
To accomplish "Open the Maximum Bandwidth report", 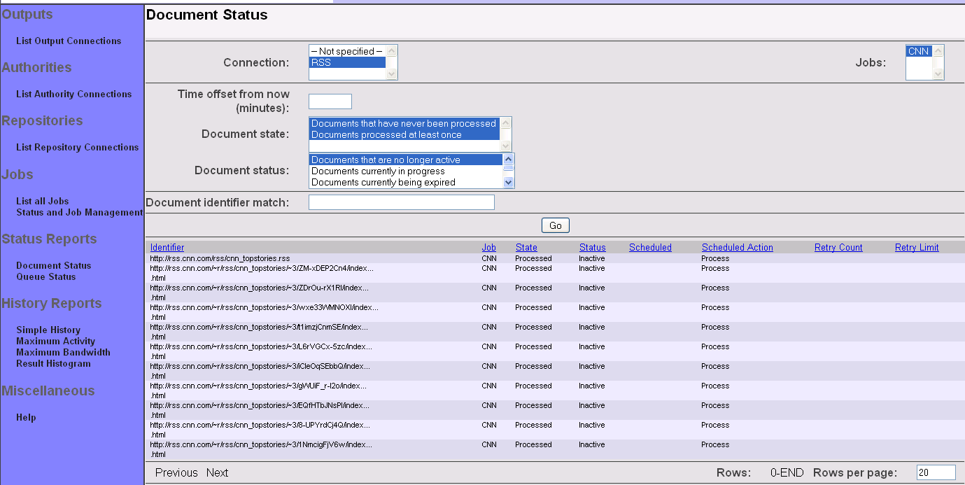I will (62, 352).
